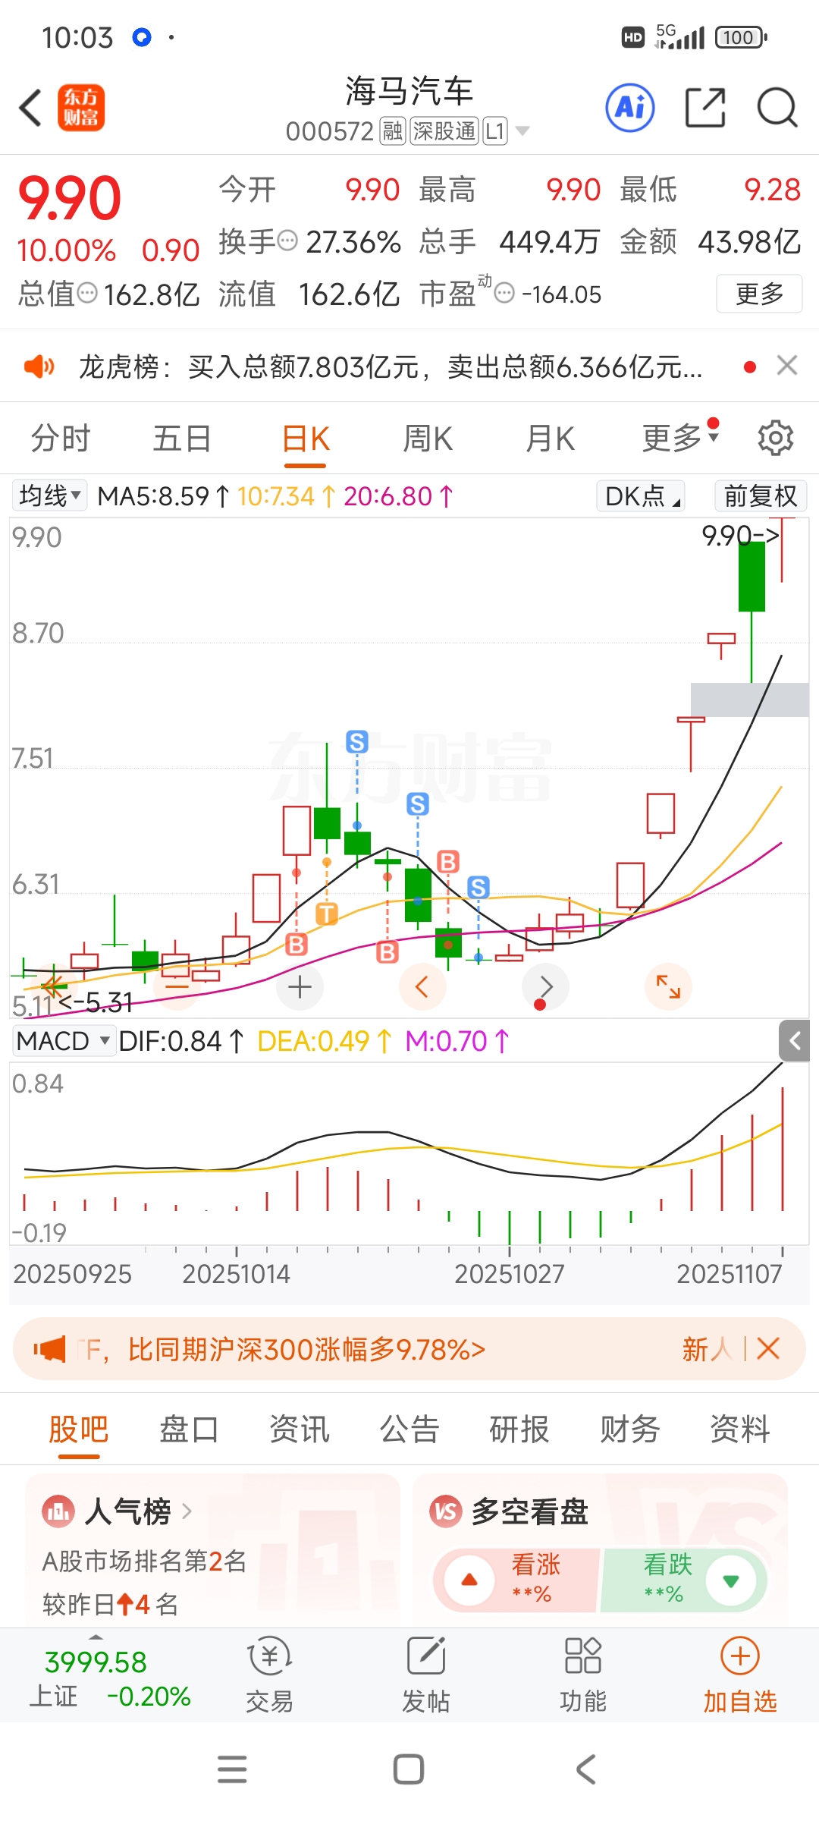The height and width of the screenshot is (1821, 819).
Task: Change 前复权 adjustment setting
Action: 761,495
